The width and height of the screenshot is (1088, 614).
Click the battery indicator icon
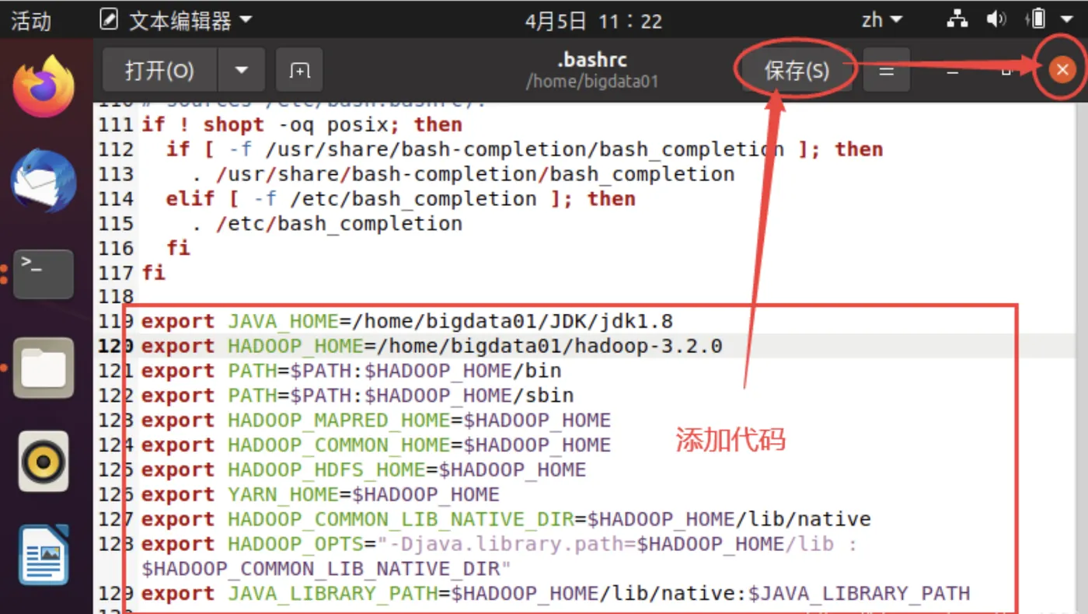pyautogui.click(x=1036, y=19)
